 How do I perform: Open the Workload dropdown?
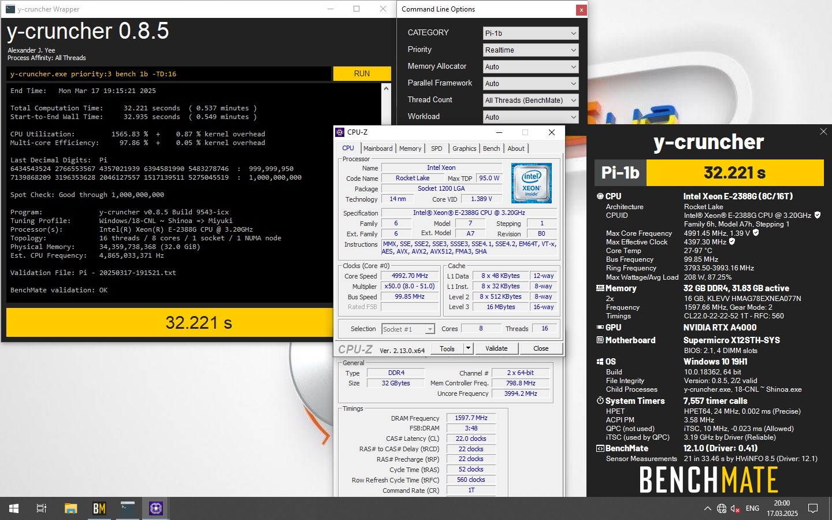[x=530, y=117]
